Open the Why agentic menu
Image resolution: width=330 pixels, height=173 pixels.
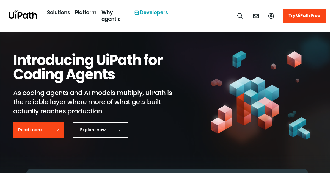(111, 16)
